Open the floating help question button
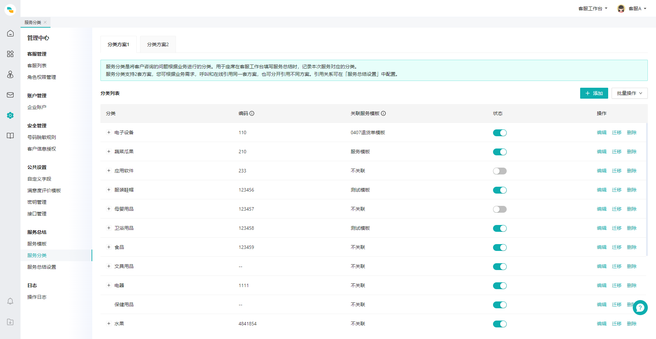The width and height of the screenshot is (656, 339). (640, 308)
